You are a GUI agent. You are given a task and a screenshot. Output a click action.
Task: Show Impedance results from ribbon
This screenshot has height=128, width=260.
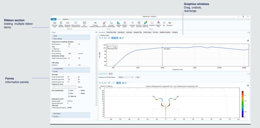(x=152, y=24)
